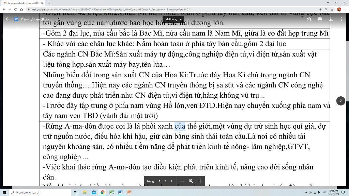Image resolution: width=349 pixels, height=196 pixels.
Task: Click the highlighted word 'của'
Action: point(180,126)
